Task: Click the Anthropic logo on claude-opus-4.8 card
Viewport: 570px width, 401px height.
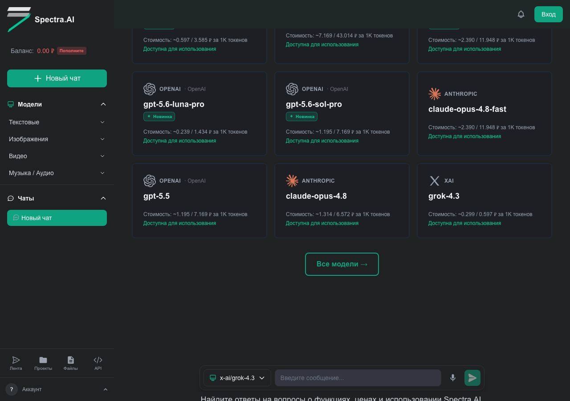Action: pyautogui.click(x=292, y=180)
